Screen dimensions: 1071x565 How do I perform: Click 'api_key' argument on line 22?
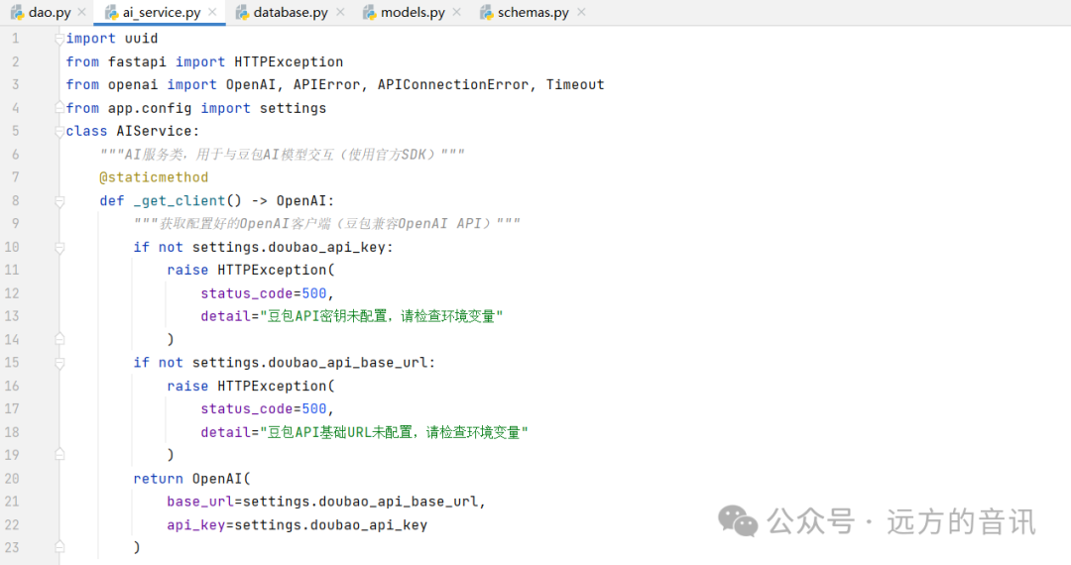[x=196, y=524]
